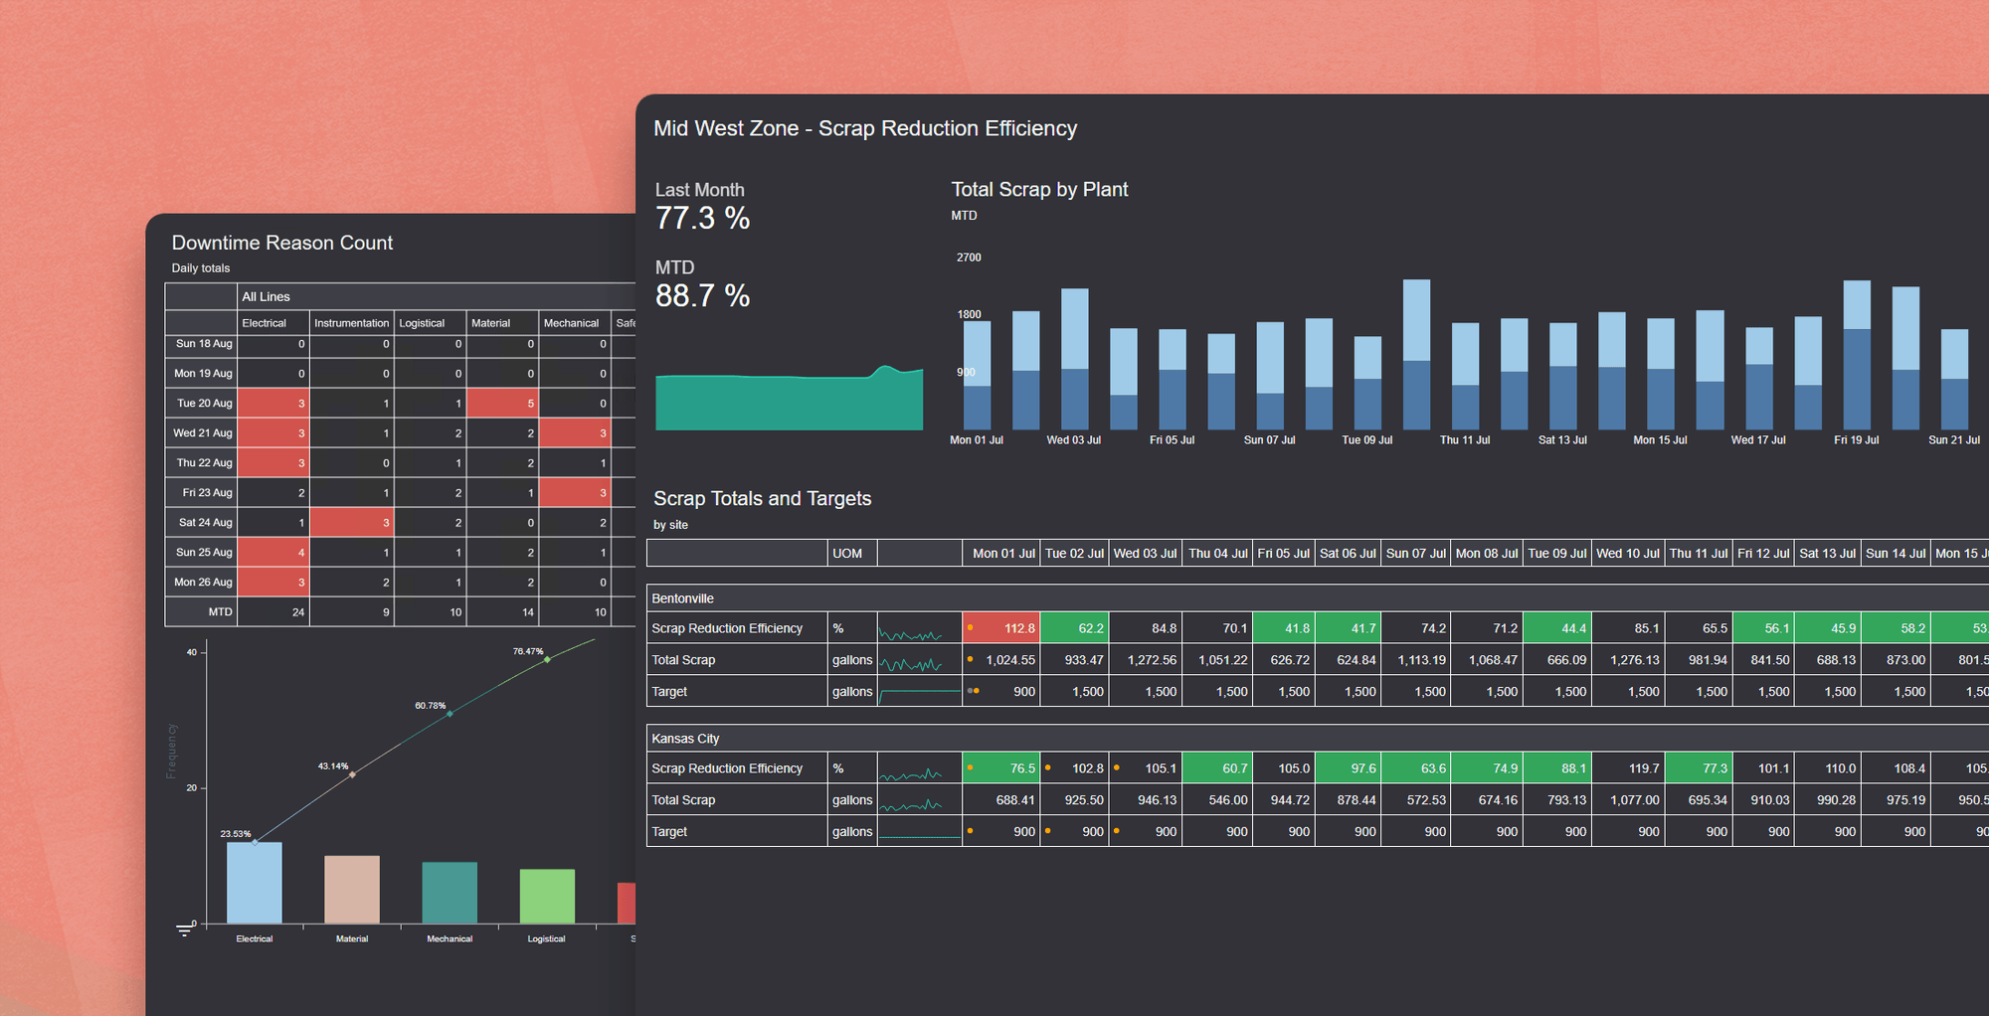Viewport: 1989px width, 1016px height.
Task: Click the gray annotation dot in Bentonville's 900 Target cell
Action: click(x=972, y=691)
